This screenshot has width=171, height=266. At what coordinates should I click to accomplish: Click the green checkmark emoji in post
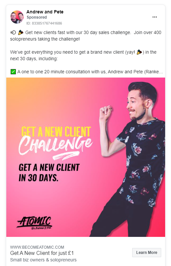click(13, 72)
